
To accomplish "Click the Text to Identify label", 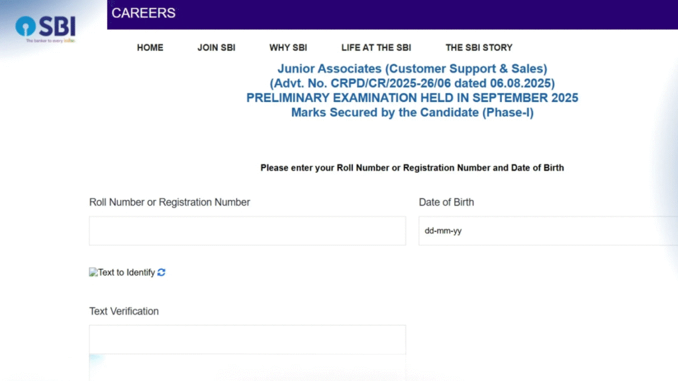I will (x=126, y=272).
